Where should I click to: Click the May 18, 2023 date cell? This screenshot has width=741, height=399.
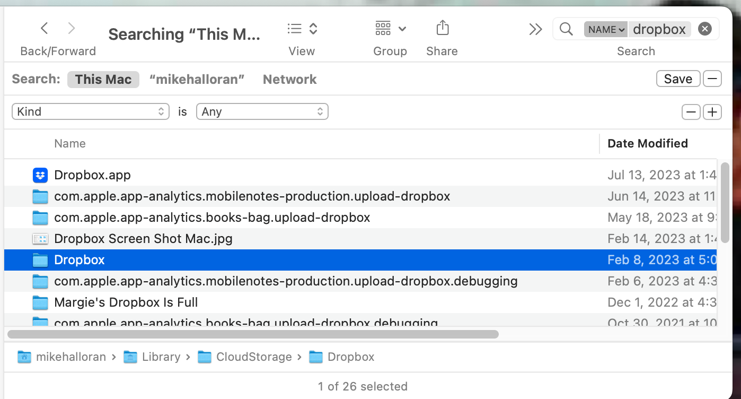coord(662,218)
